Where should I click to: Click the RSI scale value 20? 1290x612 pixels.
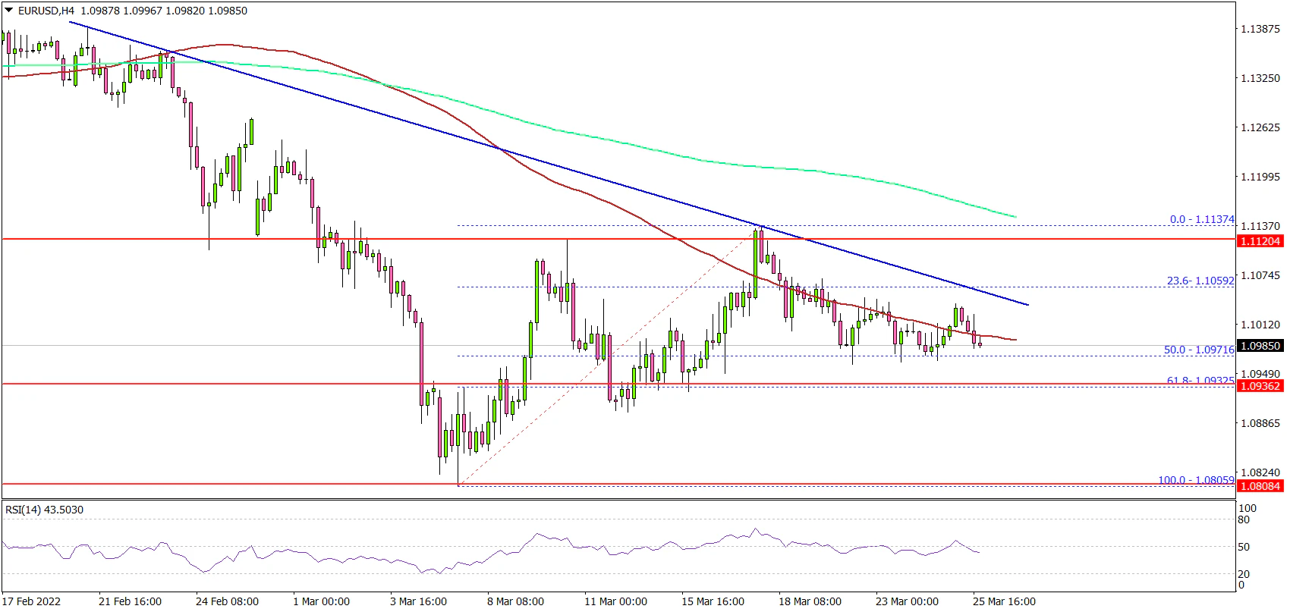click(1244, 574)
